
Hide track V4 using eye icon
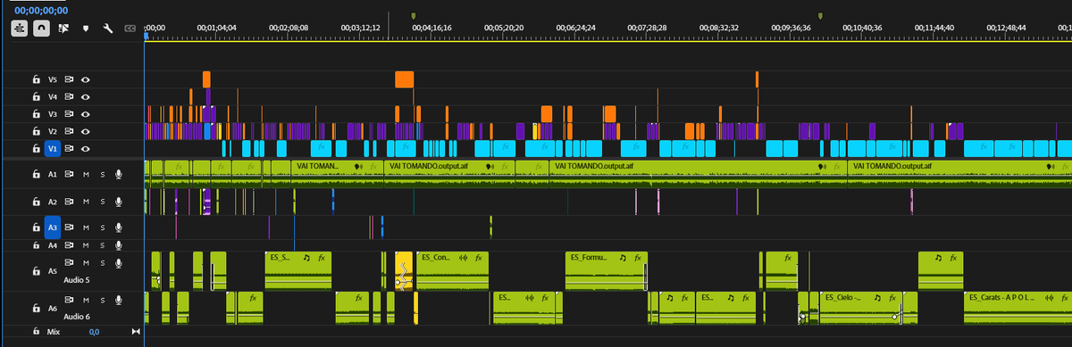[86, 96]
